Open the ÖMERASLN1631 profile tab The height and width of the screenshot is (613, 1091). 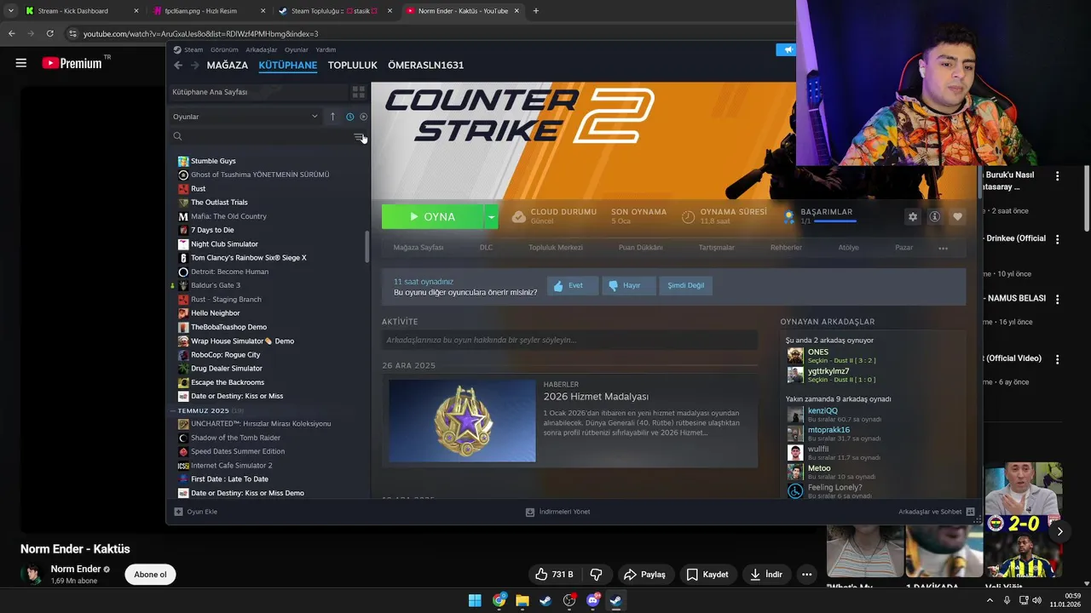(425, 65)
